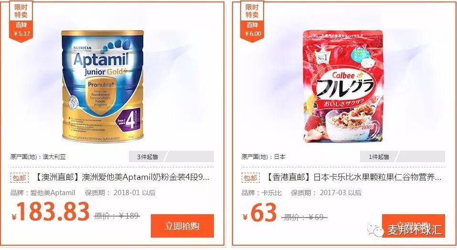Click the 包邮 free shipping tag for Calbee
Image resolution: width=457 pixels, height=250 pixels.
point(250,177)
